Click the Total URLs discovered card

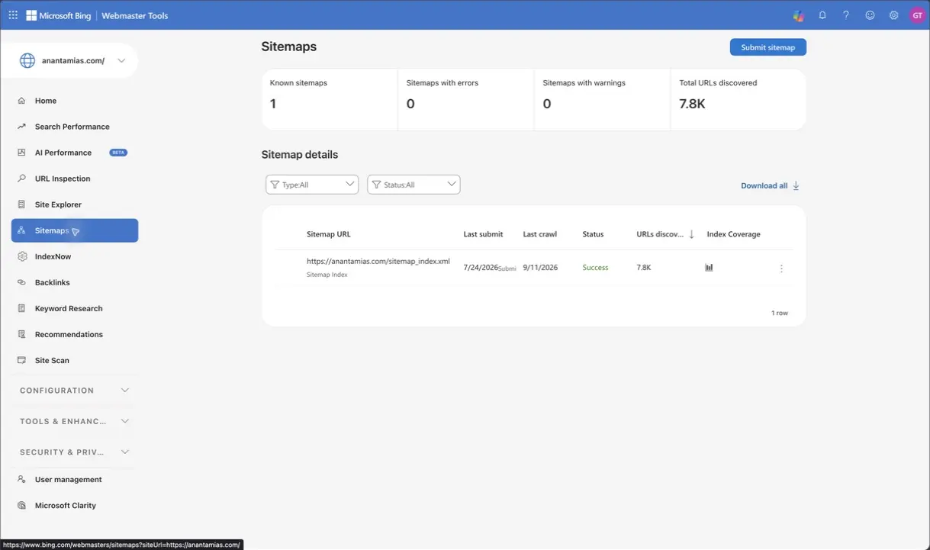click(x=739, y=100)
